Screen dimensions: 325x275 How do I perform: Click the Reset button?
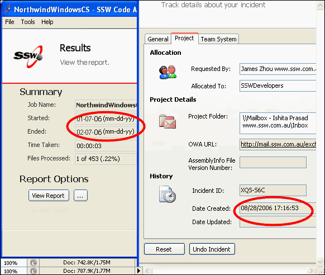[x=164, y=249]
